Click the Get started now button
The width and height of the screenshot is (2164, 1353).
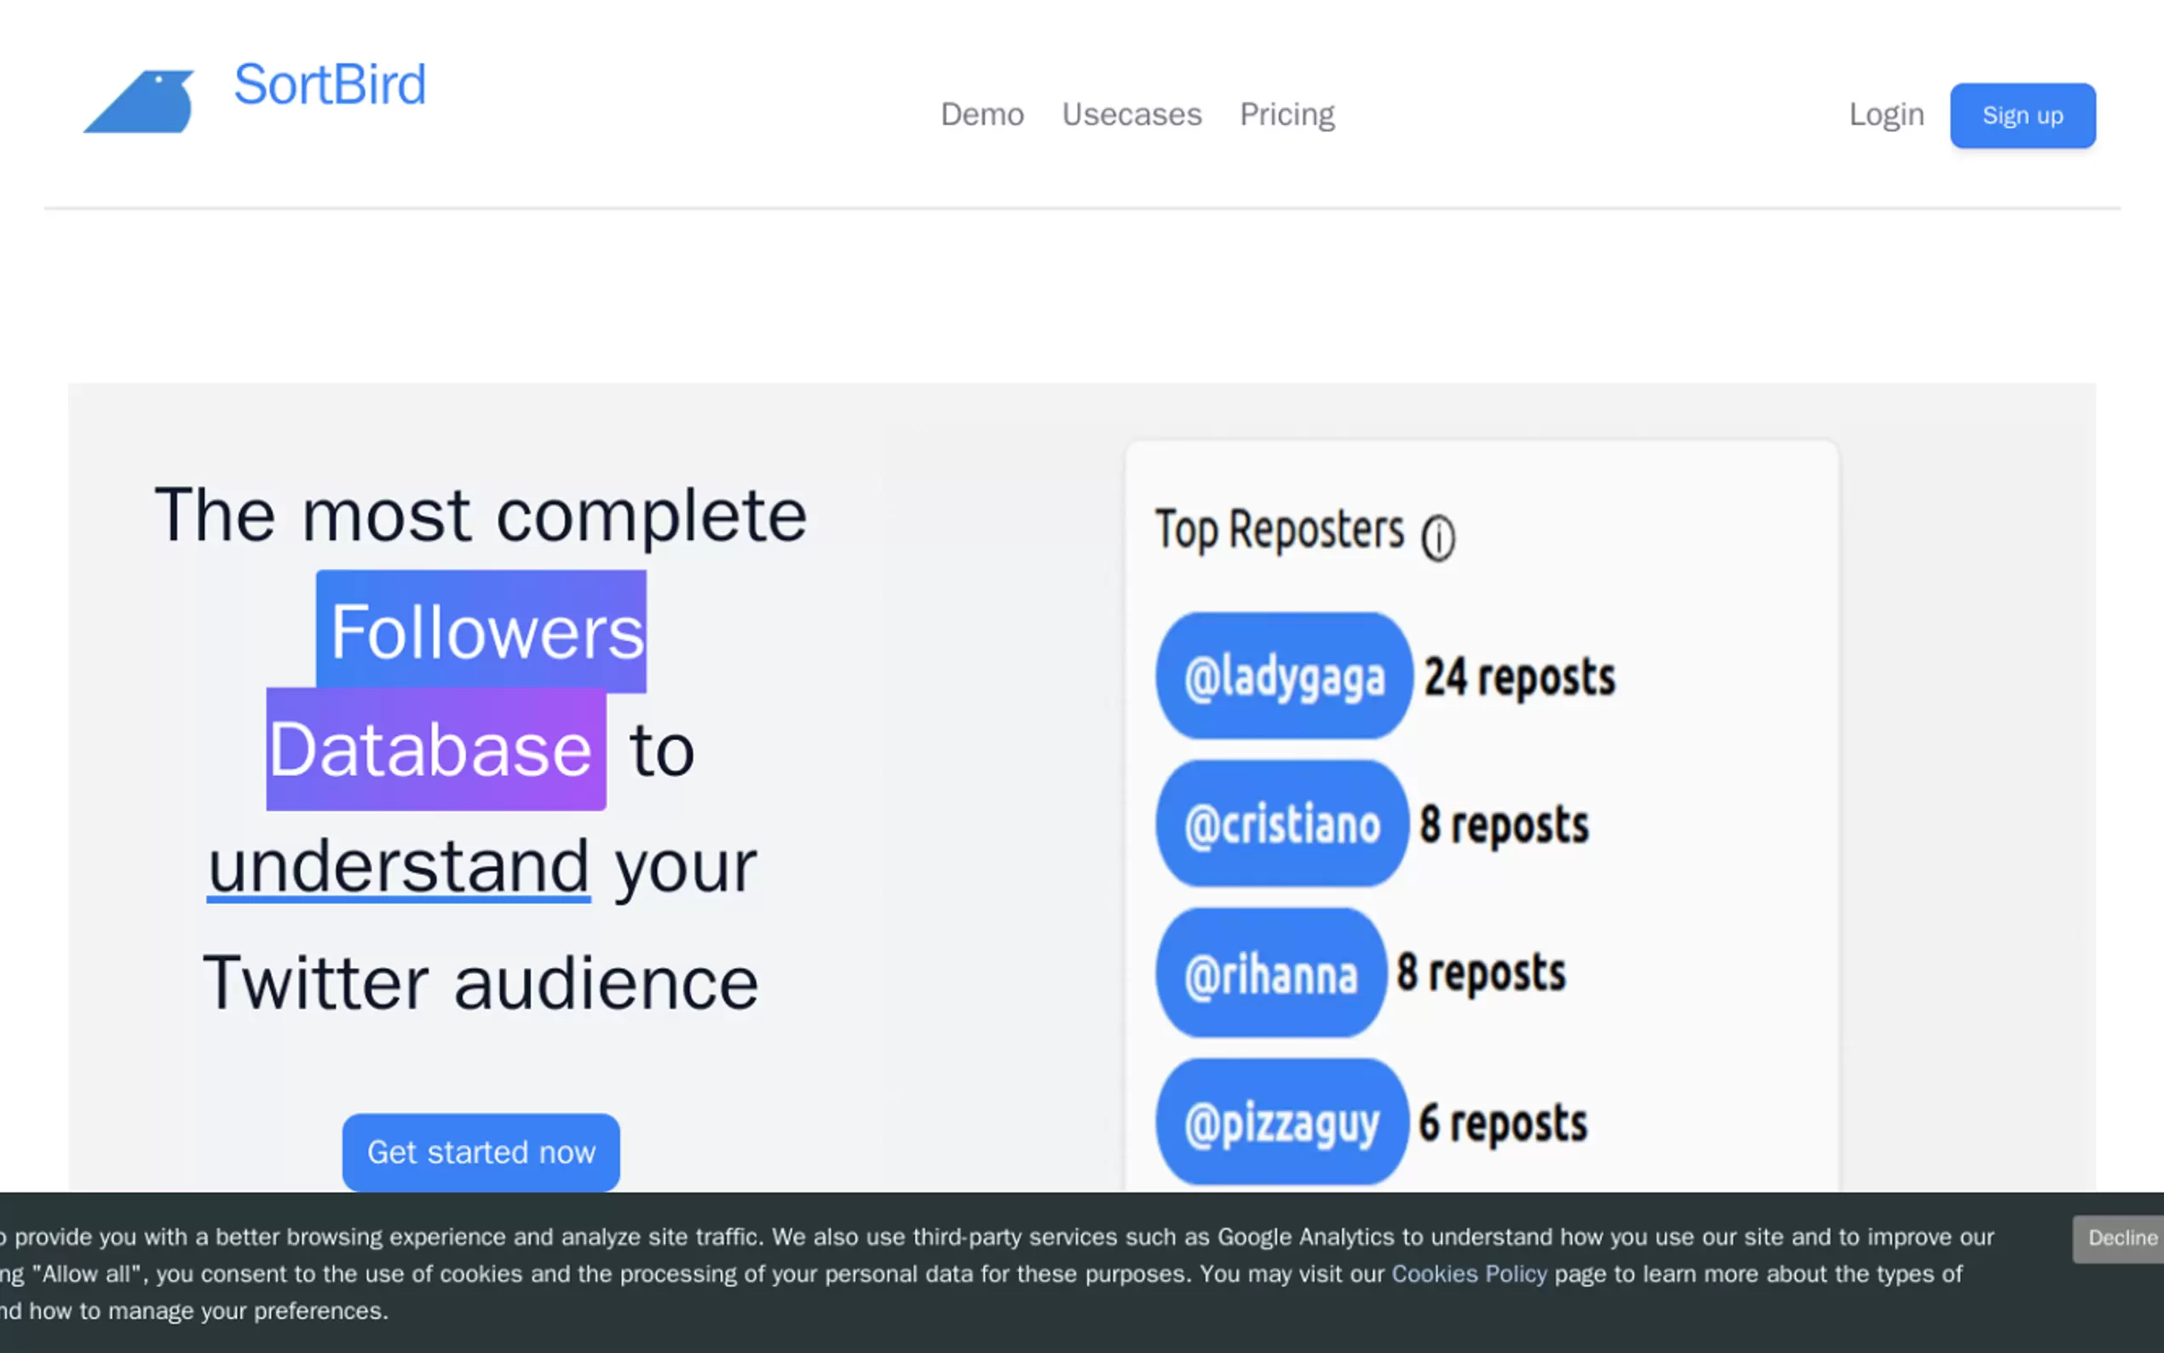(481, 1152)
